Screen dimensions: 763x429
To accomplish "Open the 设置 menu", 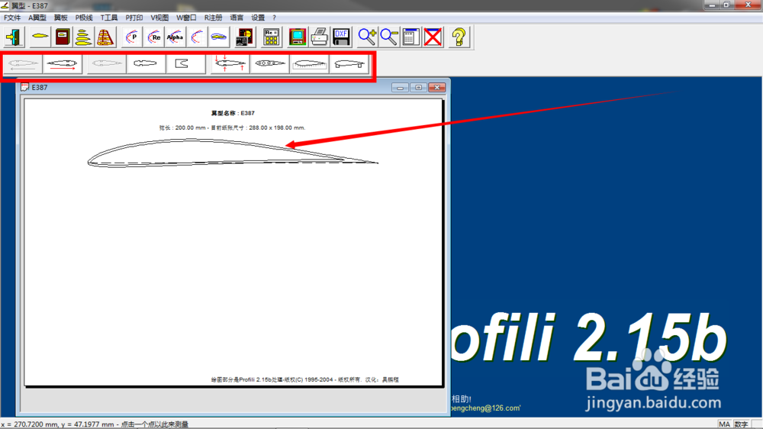I will [258, 18].
